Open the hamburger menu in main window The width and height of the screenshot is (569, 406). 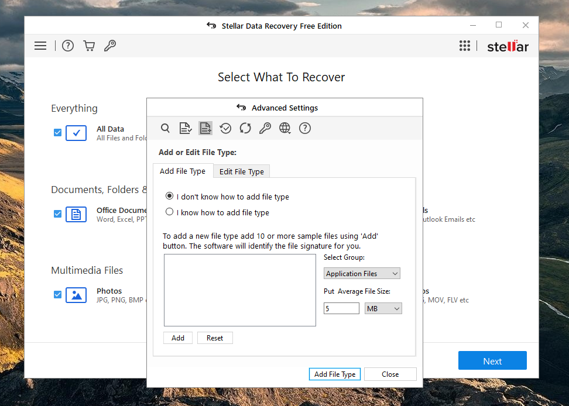point(40,46)
